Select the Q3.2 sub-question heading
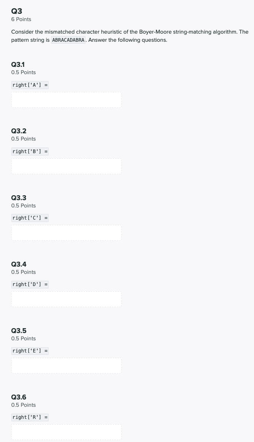The height and width of the screenshot is (442, 254). point(19,131)
